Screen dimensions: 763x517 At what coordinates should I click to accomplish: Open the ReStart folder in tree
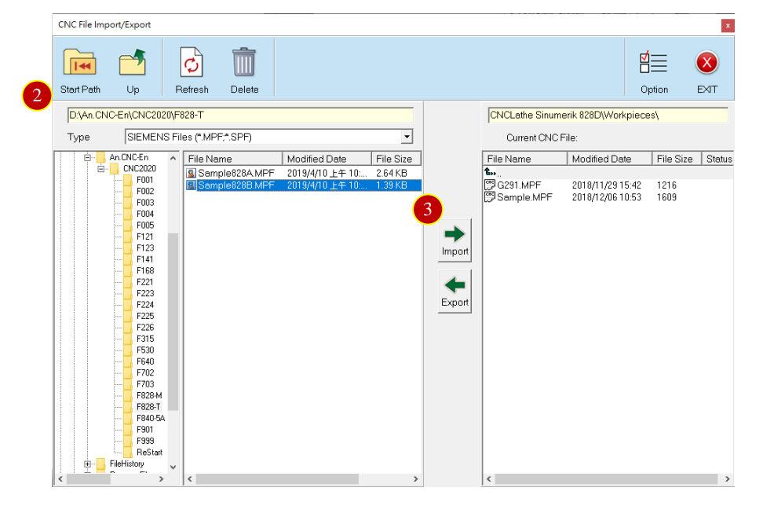tap(149, 453)
